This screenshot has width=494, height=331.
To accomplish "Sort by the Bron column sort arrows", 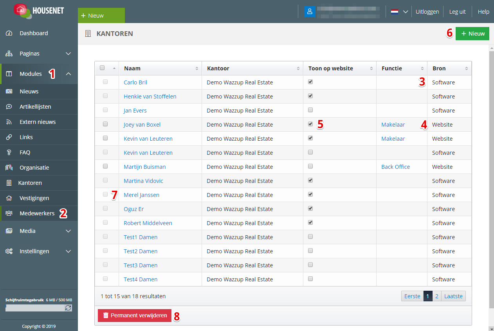I will [466, 68].
